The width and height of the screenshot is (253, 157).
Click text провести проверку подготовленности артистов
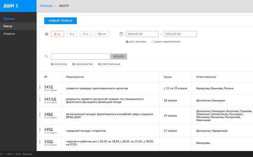click(97, 88)
